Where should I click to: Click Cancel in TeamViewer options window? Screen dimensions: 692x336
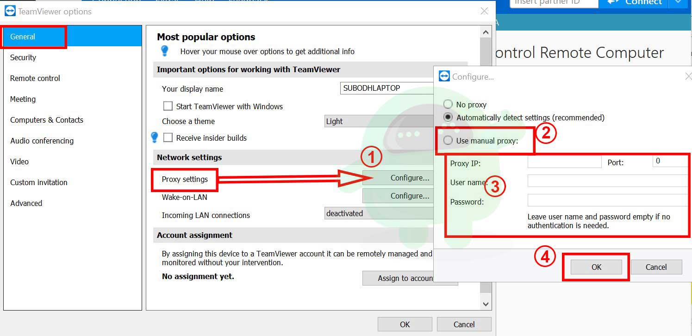tap(464, 324)
